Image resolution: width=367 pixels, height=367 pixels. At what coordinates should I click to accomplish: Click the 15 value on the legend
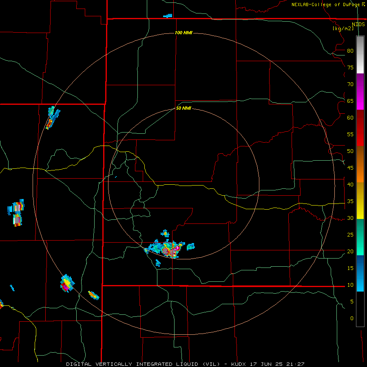point(350,268)
